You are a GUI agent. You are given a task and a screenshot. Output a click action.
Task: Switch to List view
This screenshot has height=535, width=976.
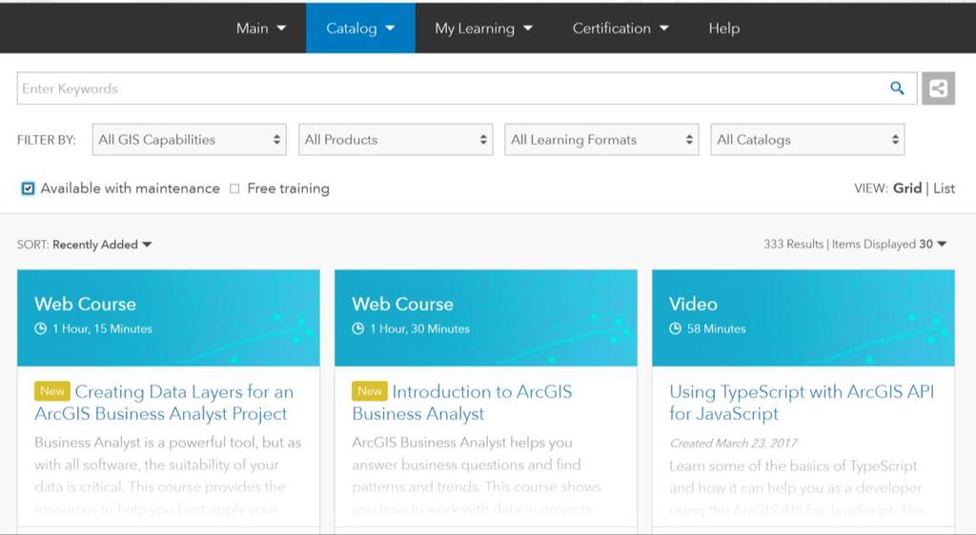click(944, 188)
